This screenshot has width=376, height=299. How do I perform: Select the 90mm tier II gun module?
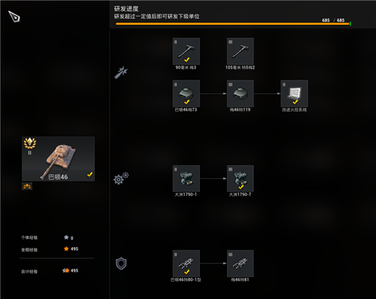[x=186, y=51]
